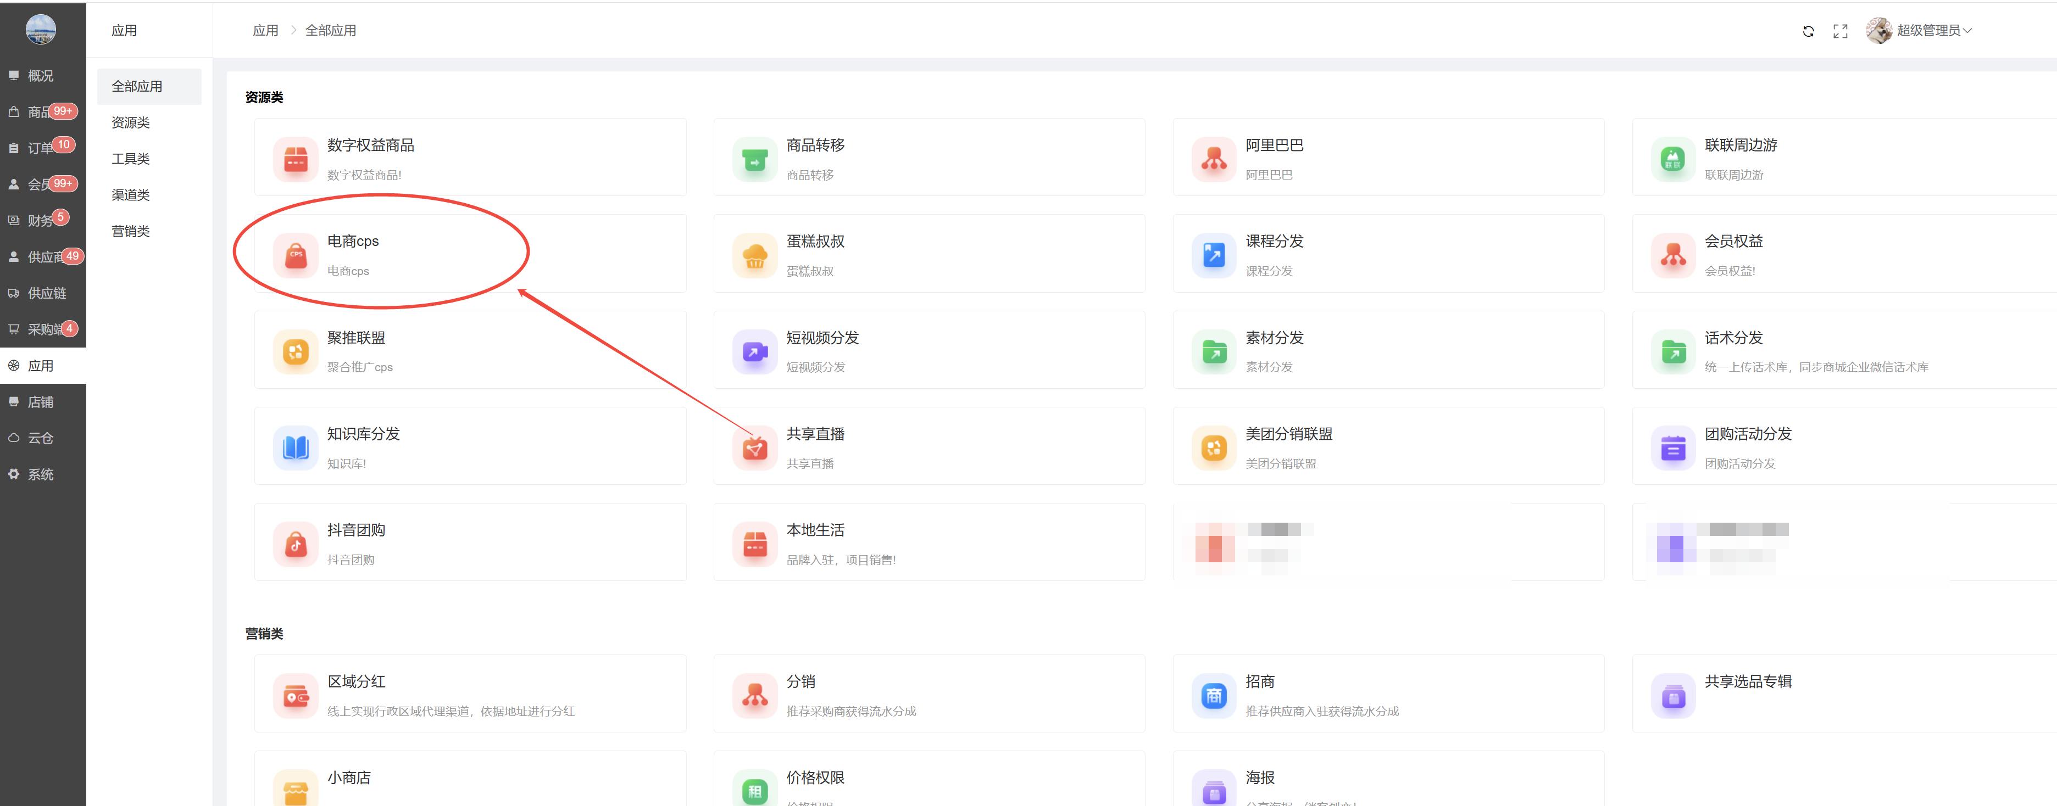Expand the 超级管理员 user dropdown
This screenshot has width=2057, height=806.
(x=1933, y=30)
